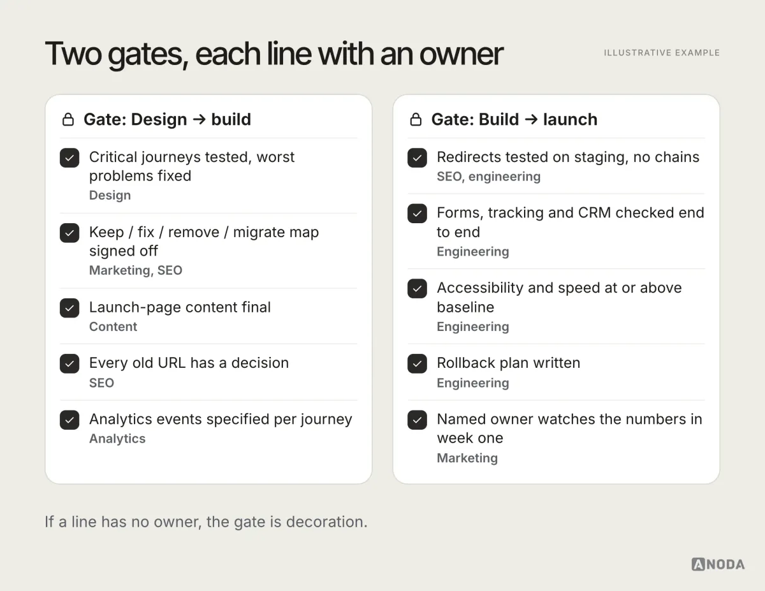
Task: Click the Gate: Design → build title
Action: 167,119
